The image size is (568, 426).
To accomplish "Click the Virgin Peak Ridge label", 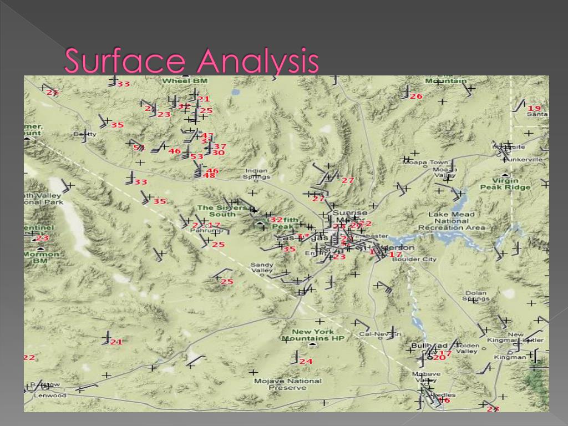I will [x=505, y=184].
